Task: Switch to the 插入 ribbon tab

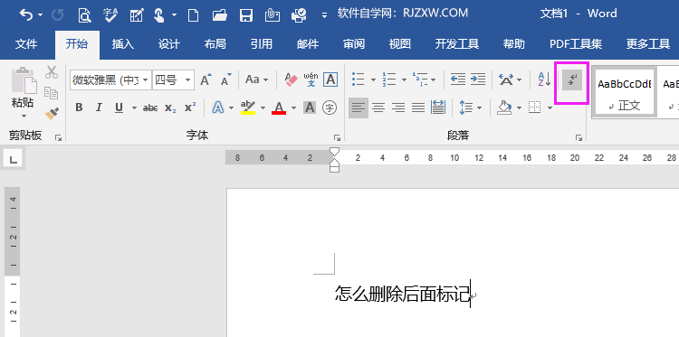Action: tap(123, 44)
